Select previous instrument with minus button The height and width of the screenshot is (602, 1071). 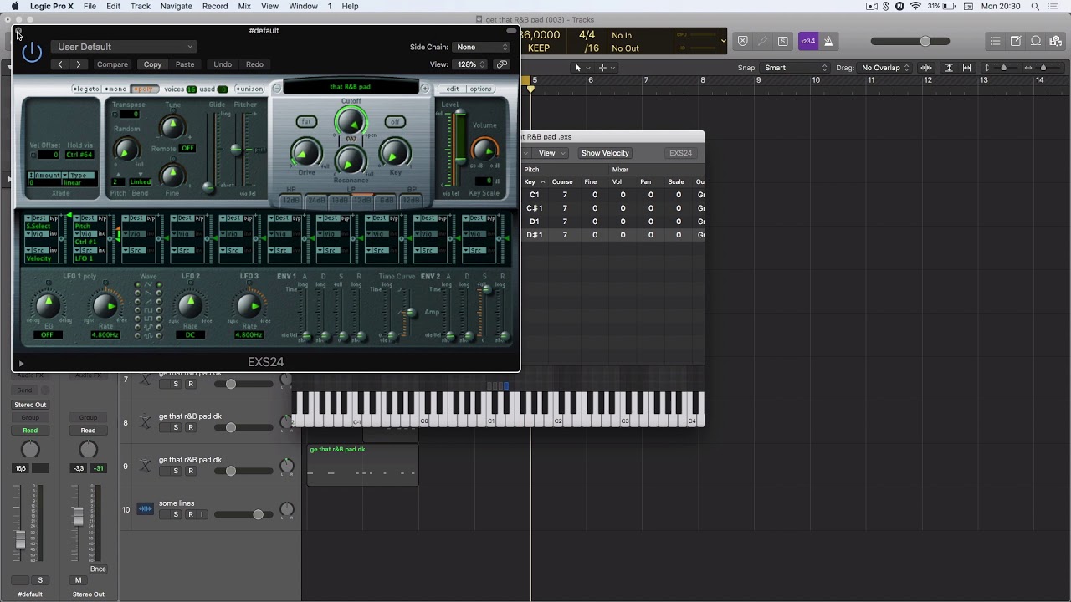[277, 89]
